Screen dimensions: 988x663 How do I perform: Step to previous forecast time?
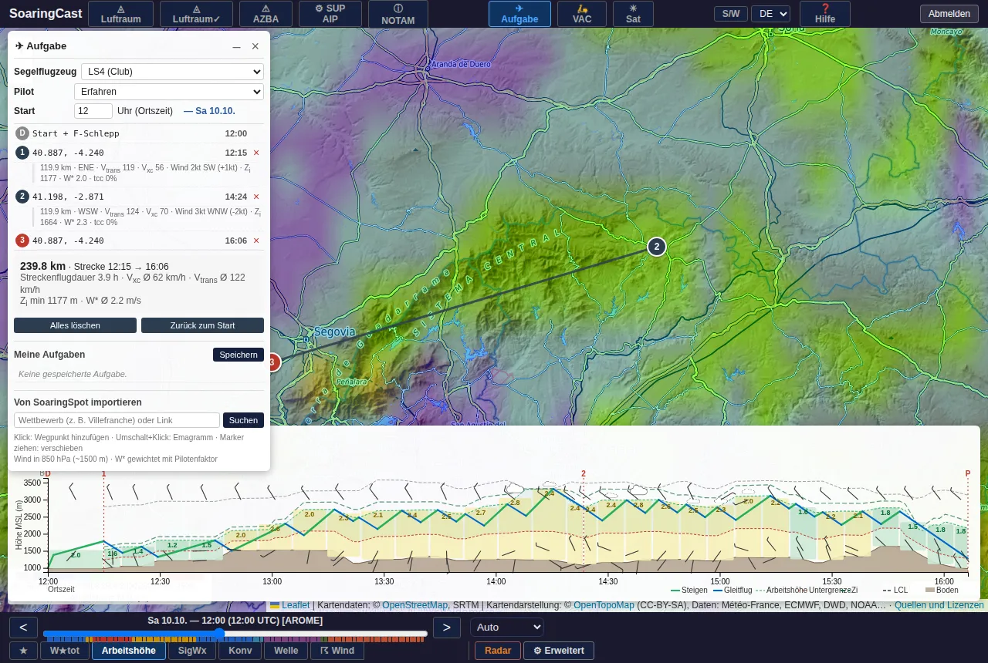24,628
